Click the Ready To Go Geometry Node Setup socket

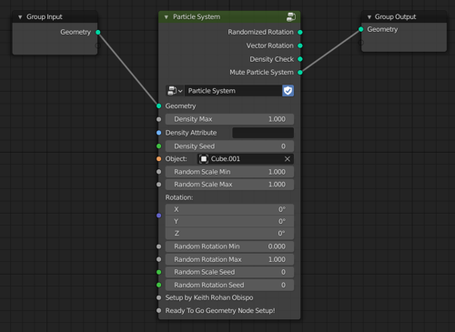[159, 310]
